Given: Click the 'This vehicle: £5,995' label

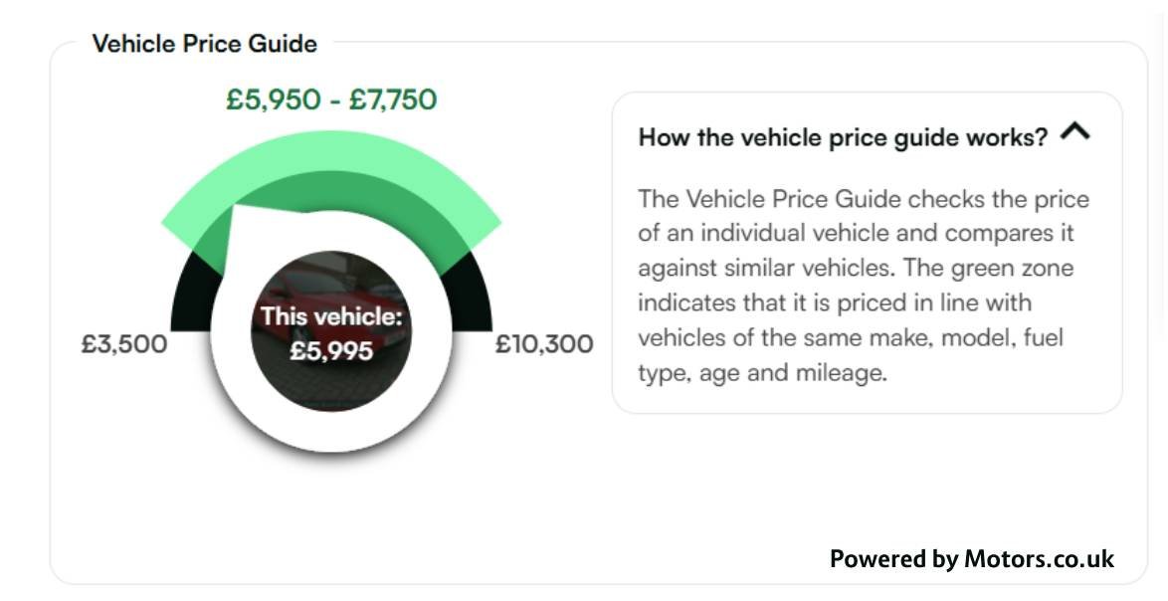Looking at the screenshot, I should 331,333.
